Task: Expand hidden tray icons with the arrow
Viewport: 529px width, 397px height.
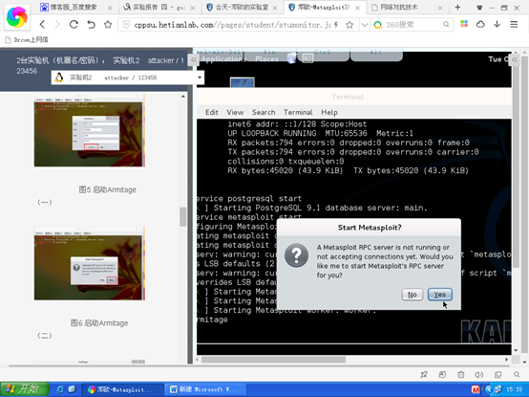Action: coord(488,389)
